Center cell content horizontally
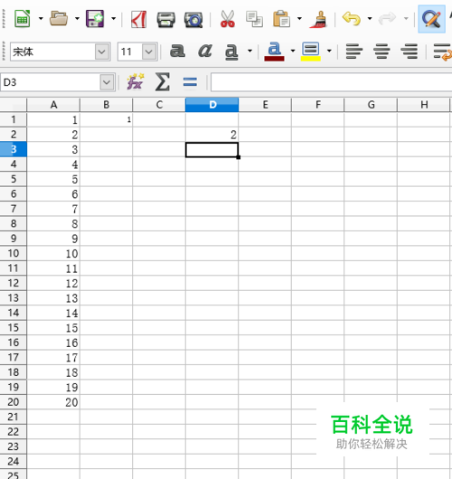This screenshot has height=479, width=452. click(381, 51)
